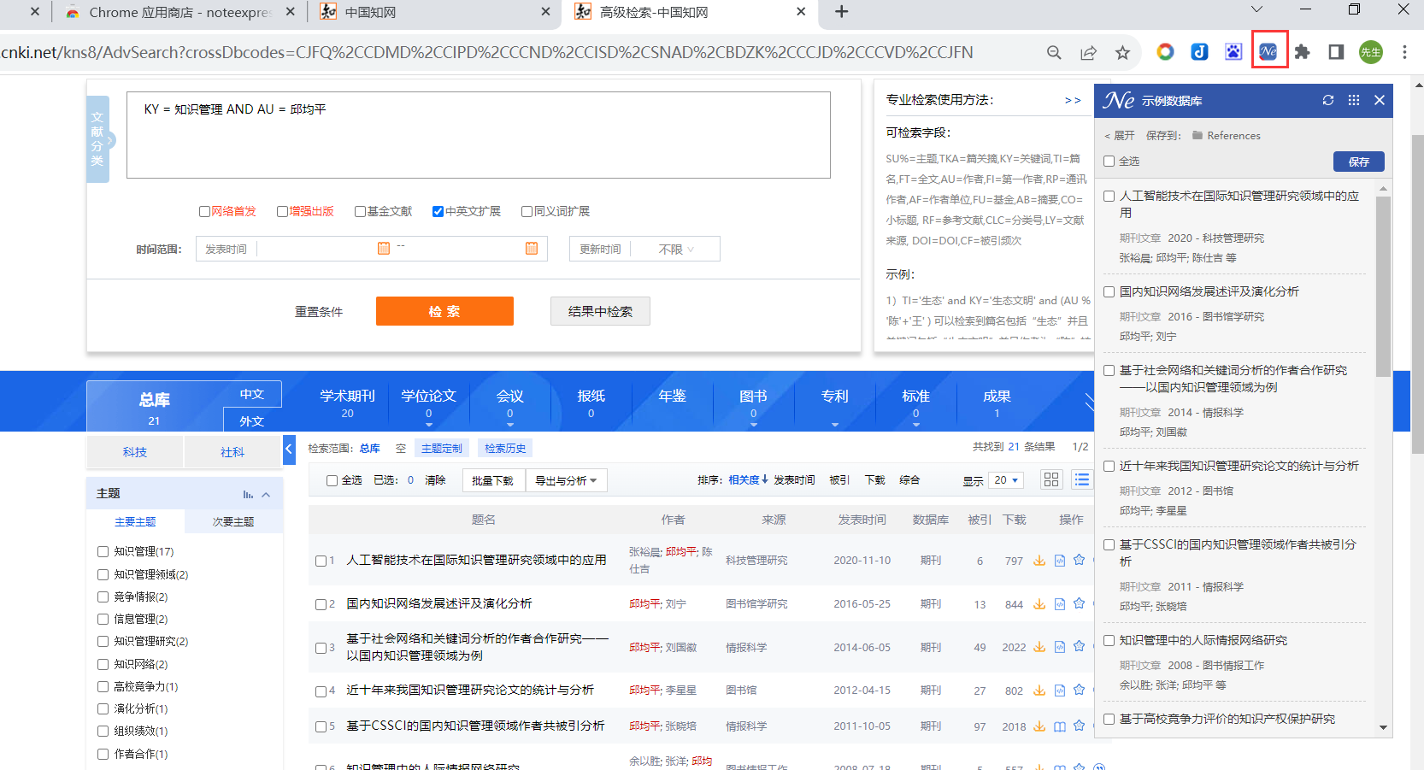
Task: Toggle 增强出版 checkbox
Action: coord(282,211)
